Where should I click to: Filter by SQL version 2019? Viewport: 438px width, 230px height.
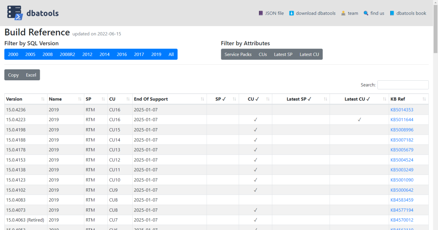[x=156, y=54]
